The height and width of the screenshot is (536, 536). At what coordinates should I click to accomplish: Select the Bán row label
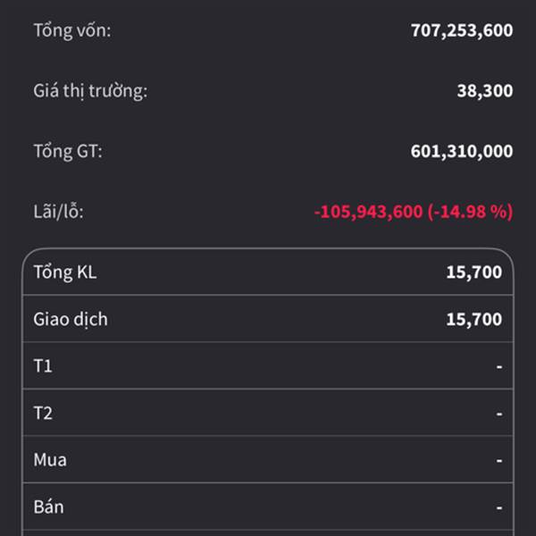(49, 507)
